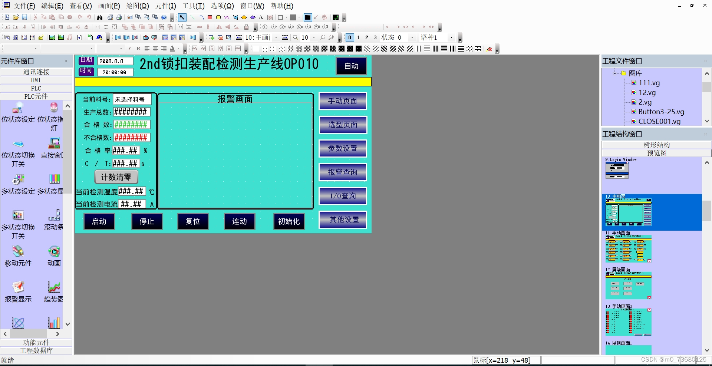712x366 pixels.
Task: Open the 语种1 language dropdown
Action: (451, 37)
